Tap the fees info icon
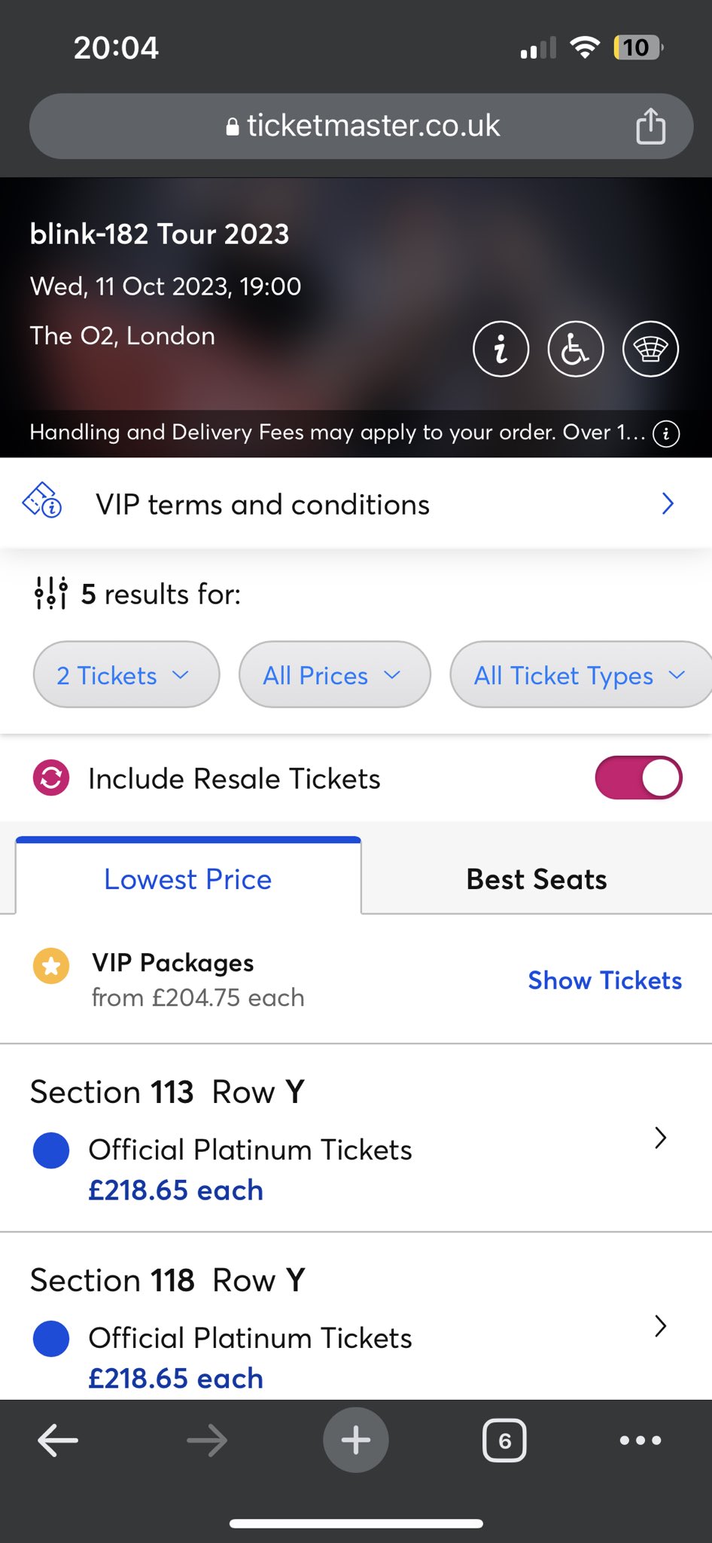The height and width of the screenshot is (1543, 712). click(666, 433)
